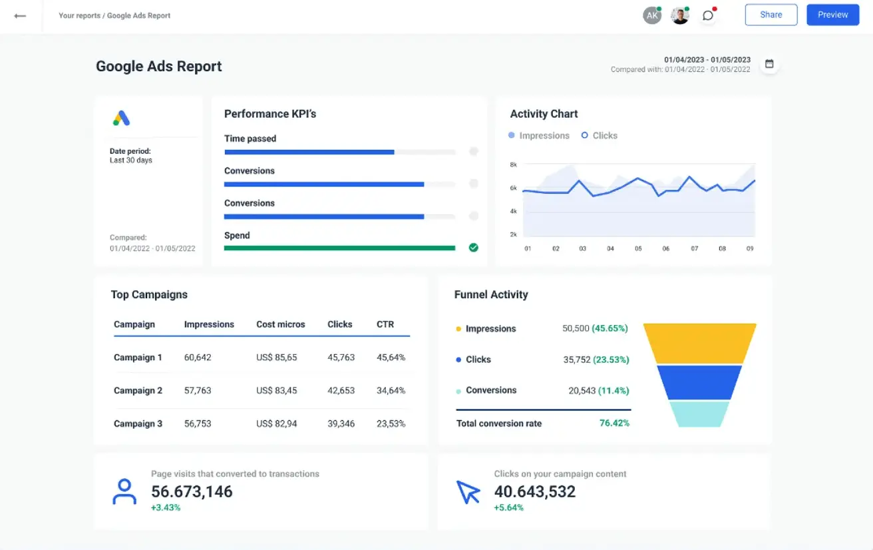
Task: Click the Share button
Action: 771,15
